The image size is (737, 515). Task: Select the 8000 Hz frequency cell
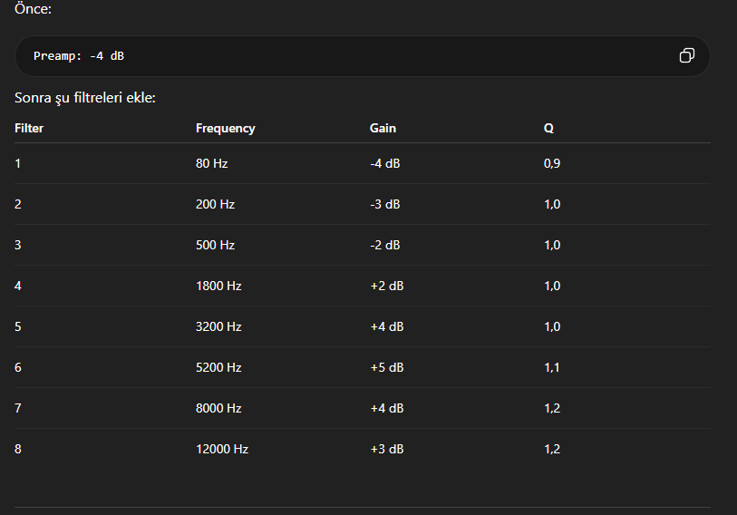click(218, 408)
